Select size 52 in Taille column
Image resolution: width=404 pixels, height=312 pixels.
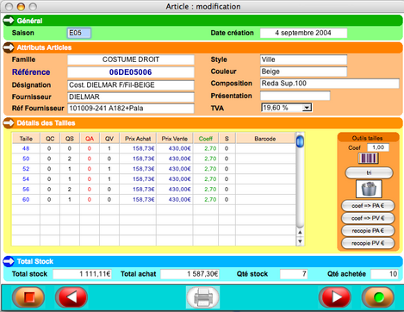click(x=26, y=169)
